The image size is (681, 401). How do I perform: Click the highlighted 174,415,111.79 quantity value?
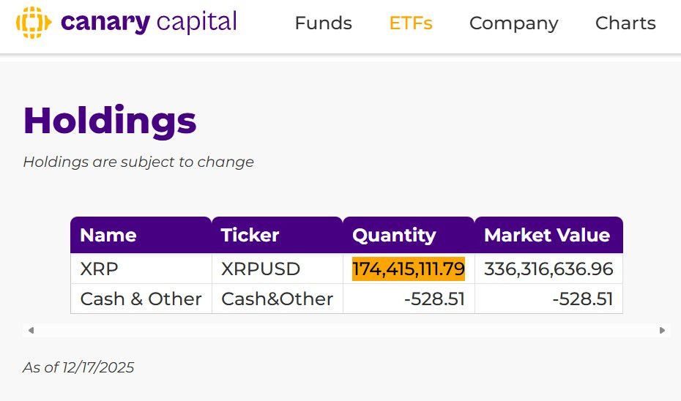409,269
